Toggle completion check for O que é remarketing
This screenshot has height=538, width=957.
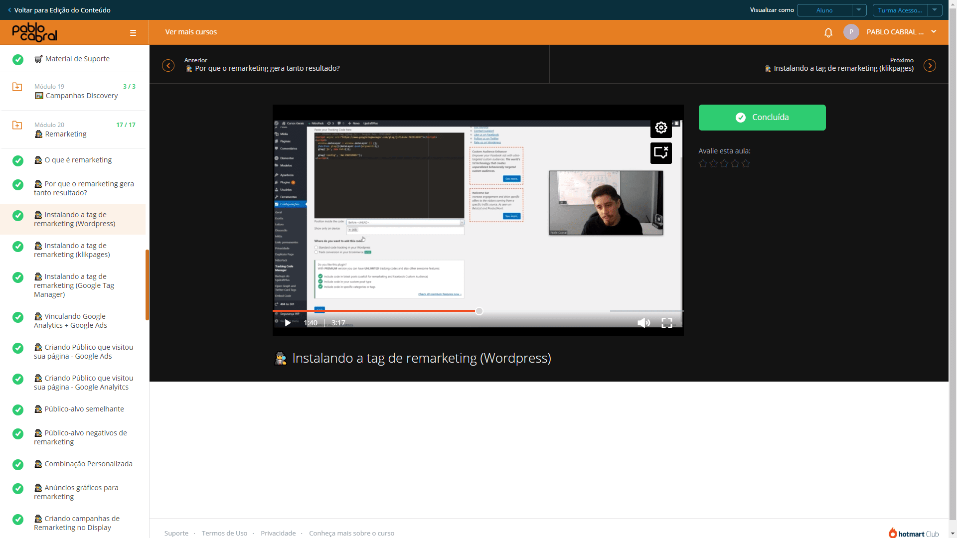[18, 160]
